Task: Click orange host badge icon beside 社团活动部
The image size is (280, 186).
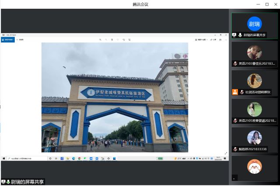Action: click(235, 92)
